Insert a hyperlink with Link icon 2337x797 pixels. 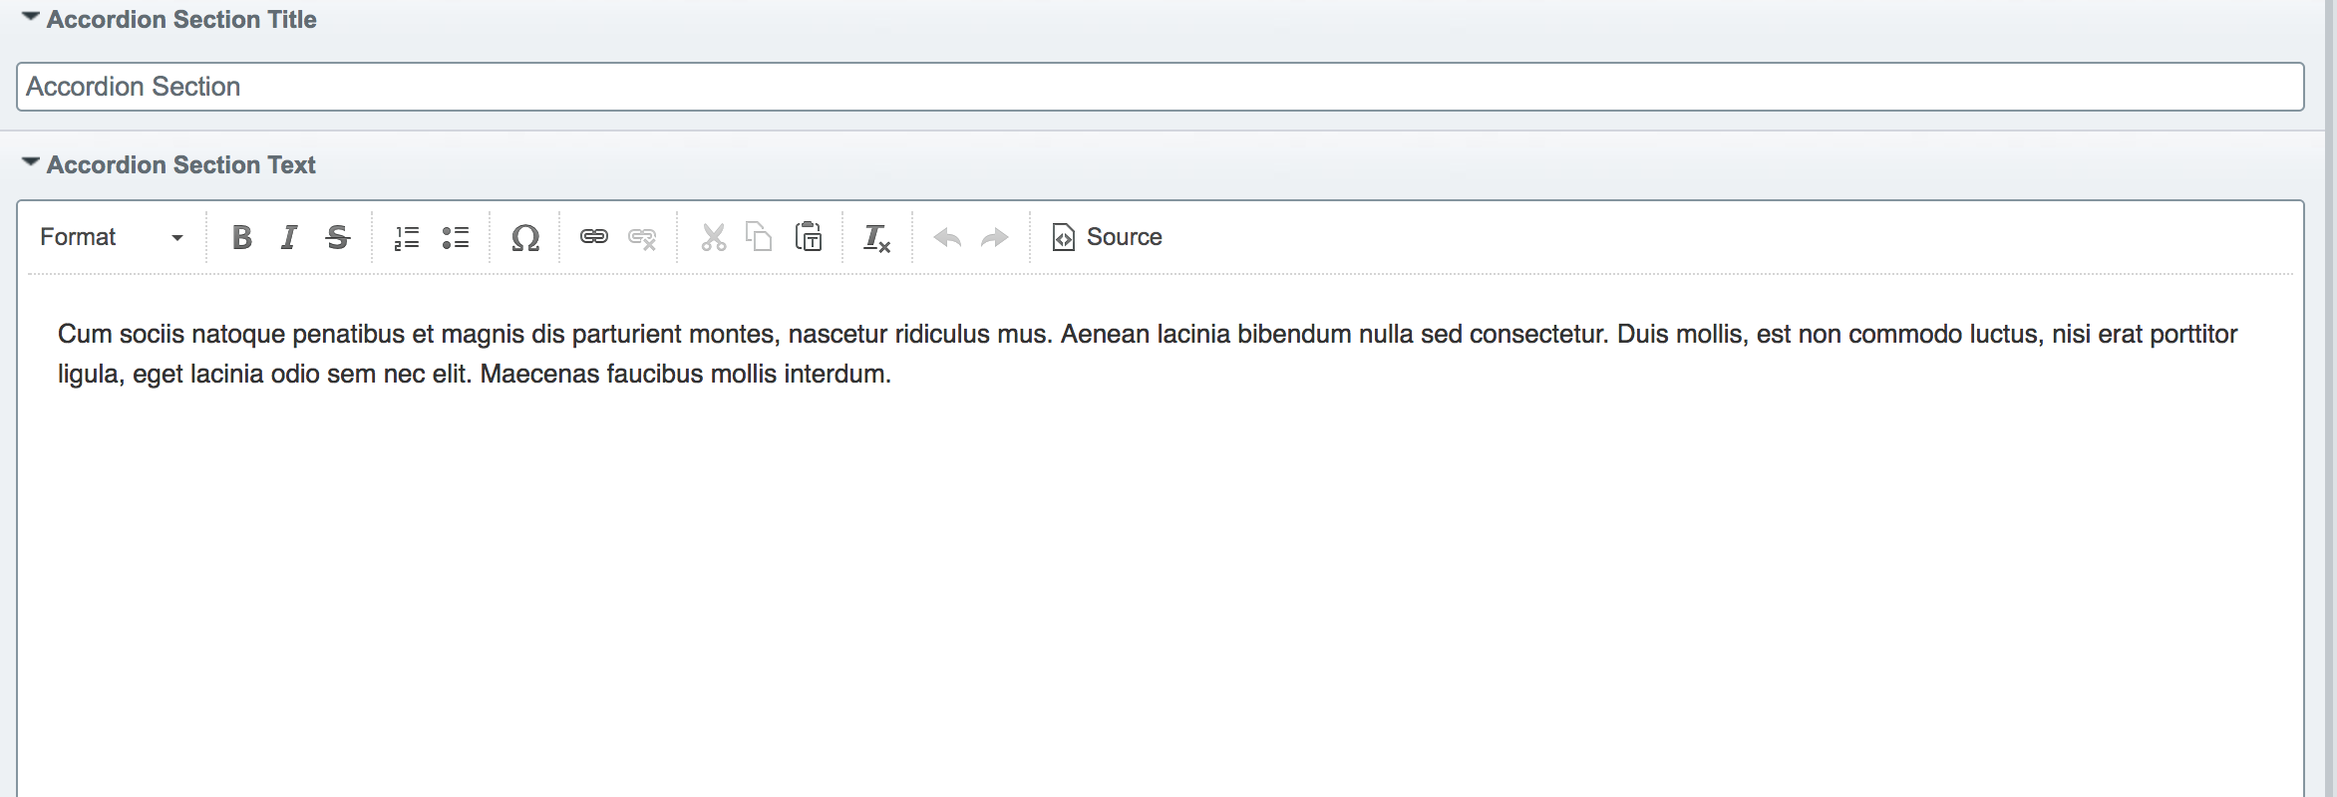(x=594, y=237)
